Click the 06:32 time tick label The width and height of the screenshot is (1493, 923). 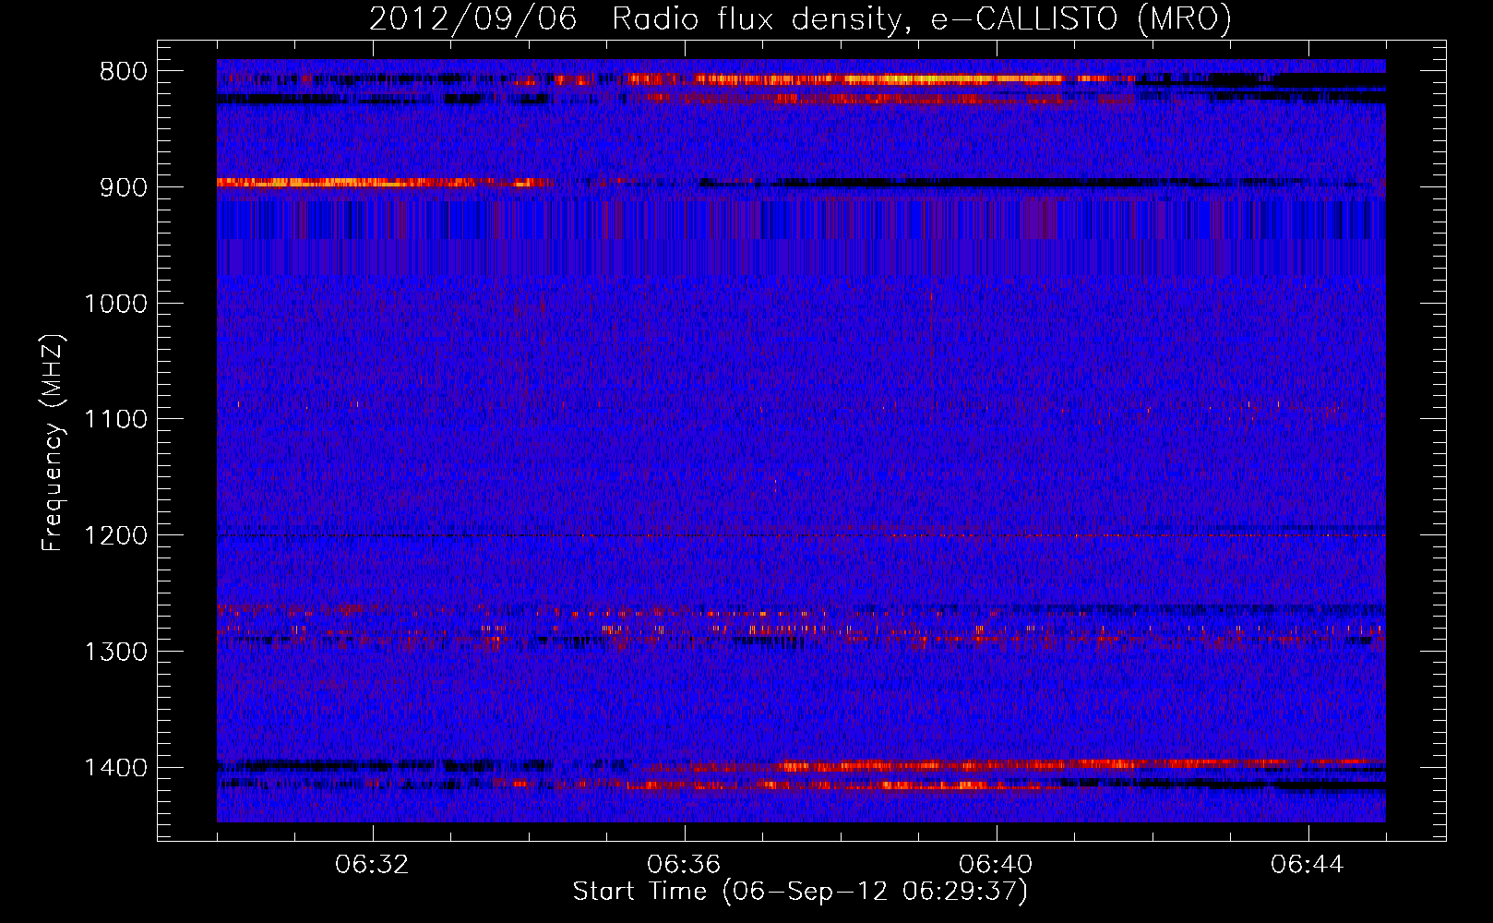(372, 865)
